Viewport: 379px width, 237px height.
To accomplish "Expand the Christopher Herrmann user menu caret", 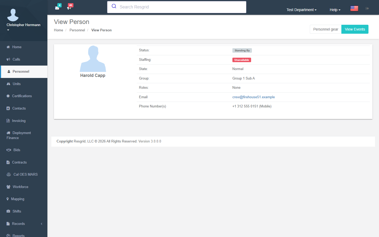I will click(8, 30).
